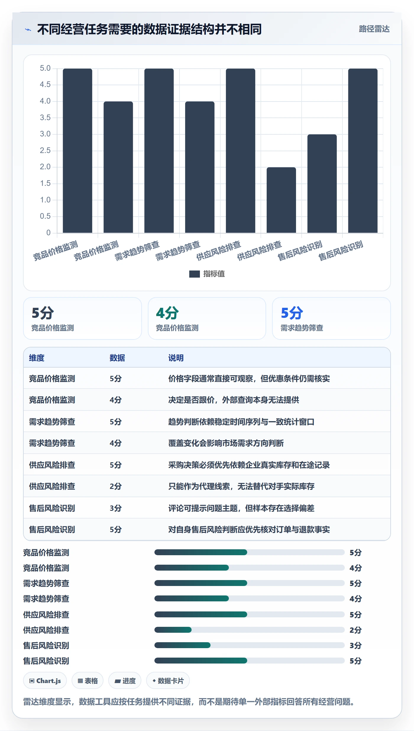Viewport: 414px width, 731px height.
Task: Click the 0.5 y-axis tick label
Action: [x=45, y=216]
